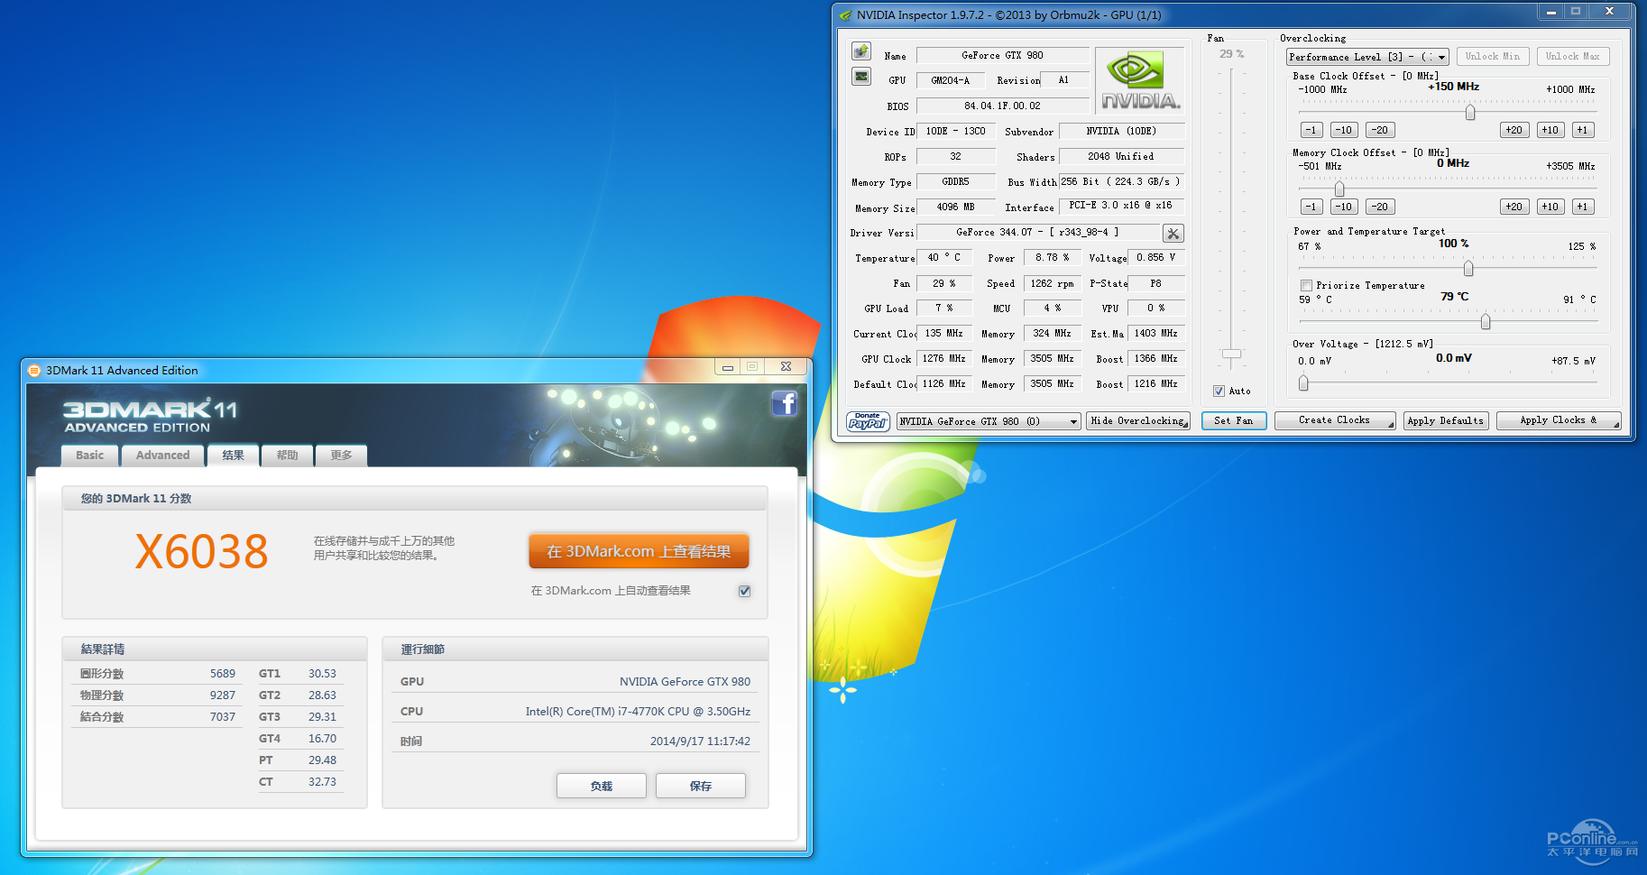The height and width of the screenshot is (875, 1647).
Task: Click the Temperature value 40 °C
Action: pyautogui.click(x=944, y=257)
